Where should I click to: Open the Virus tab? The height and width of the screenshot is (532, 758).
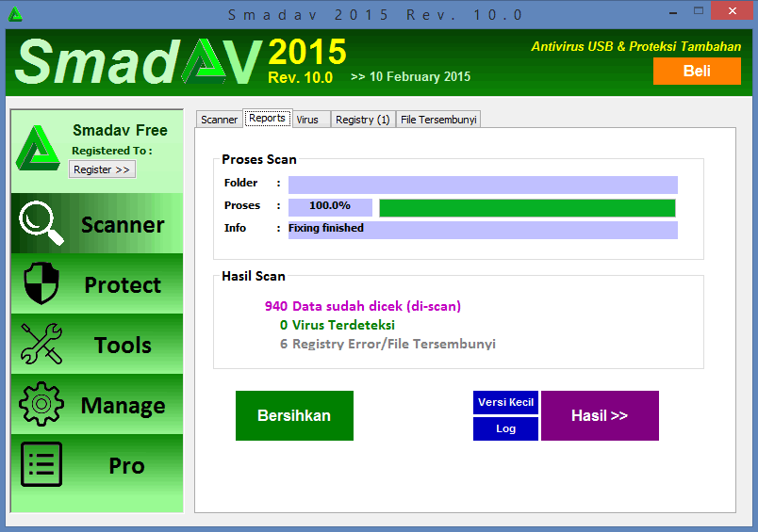[x=311, y=120]
